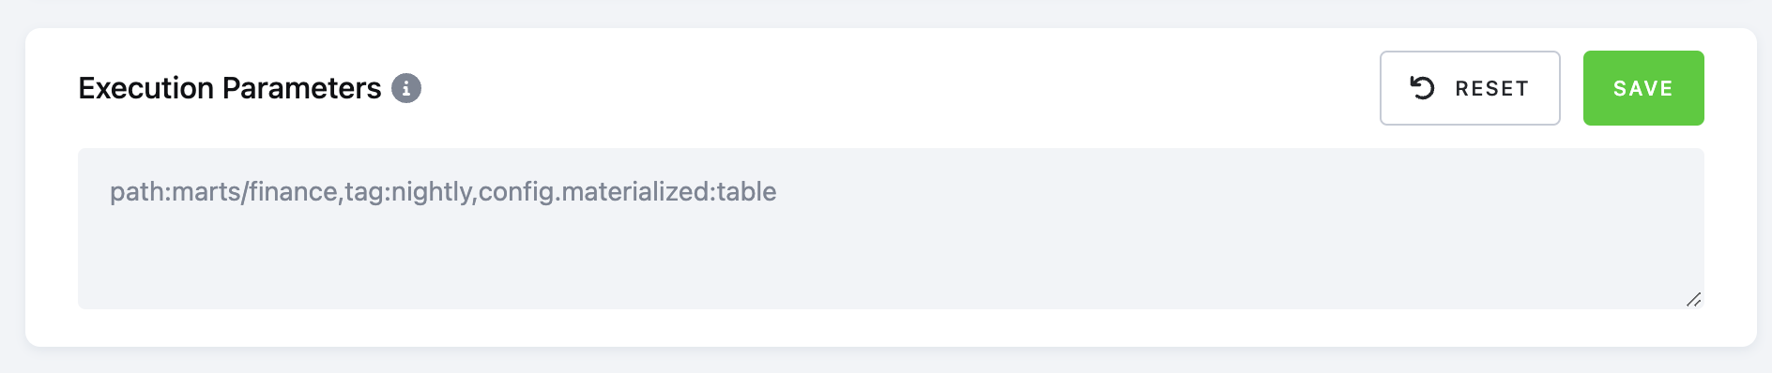Focus the execution parameters text area
The image size is (1772, 373).
[891, 229]
